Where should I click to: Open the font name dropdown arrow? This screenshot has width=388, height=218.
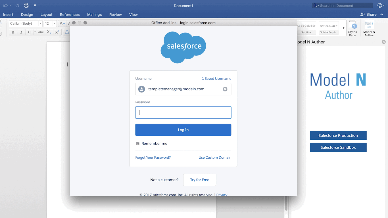click(40, 24)
